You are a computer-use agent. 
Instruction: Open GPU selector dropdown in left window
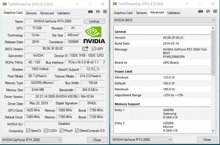tap(32, 140)
